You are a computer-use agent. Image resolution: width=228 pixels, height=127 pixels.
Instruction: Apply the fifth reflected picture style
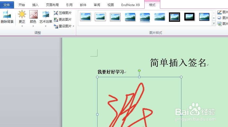click(x=145, y=17)
